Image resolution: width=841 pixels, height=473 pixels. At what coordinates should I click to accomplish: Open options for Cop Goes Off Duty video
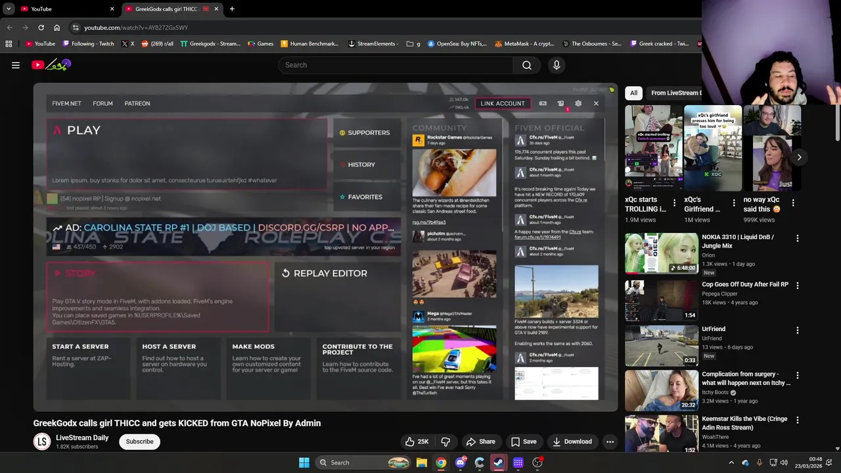coord(797,285)
